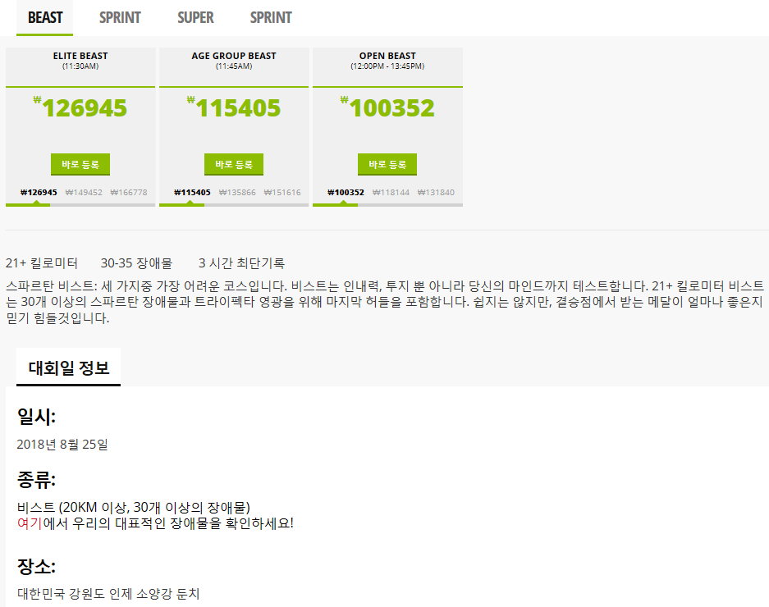
Task: Click the 종류: heading
Action: tap(36, 480)
